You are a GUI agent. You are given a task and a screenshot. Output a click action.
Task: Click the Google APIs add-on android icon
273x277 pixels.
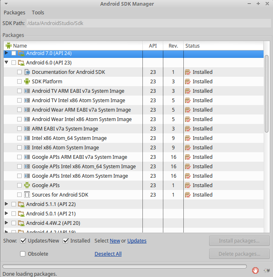(27, 185)
